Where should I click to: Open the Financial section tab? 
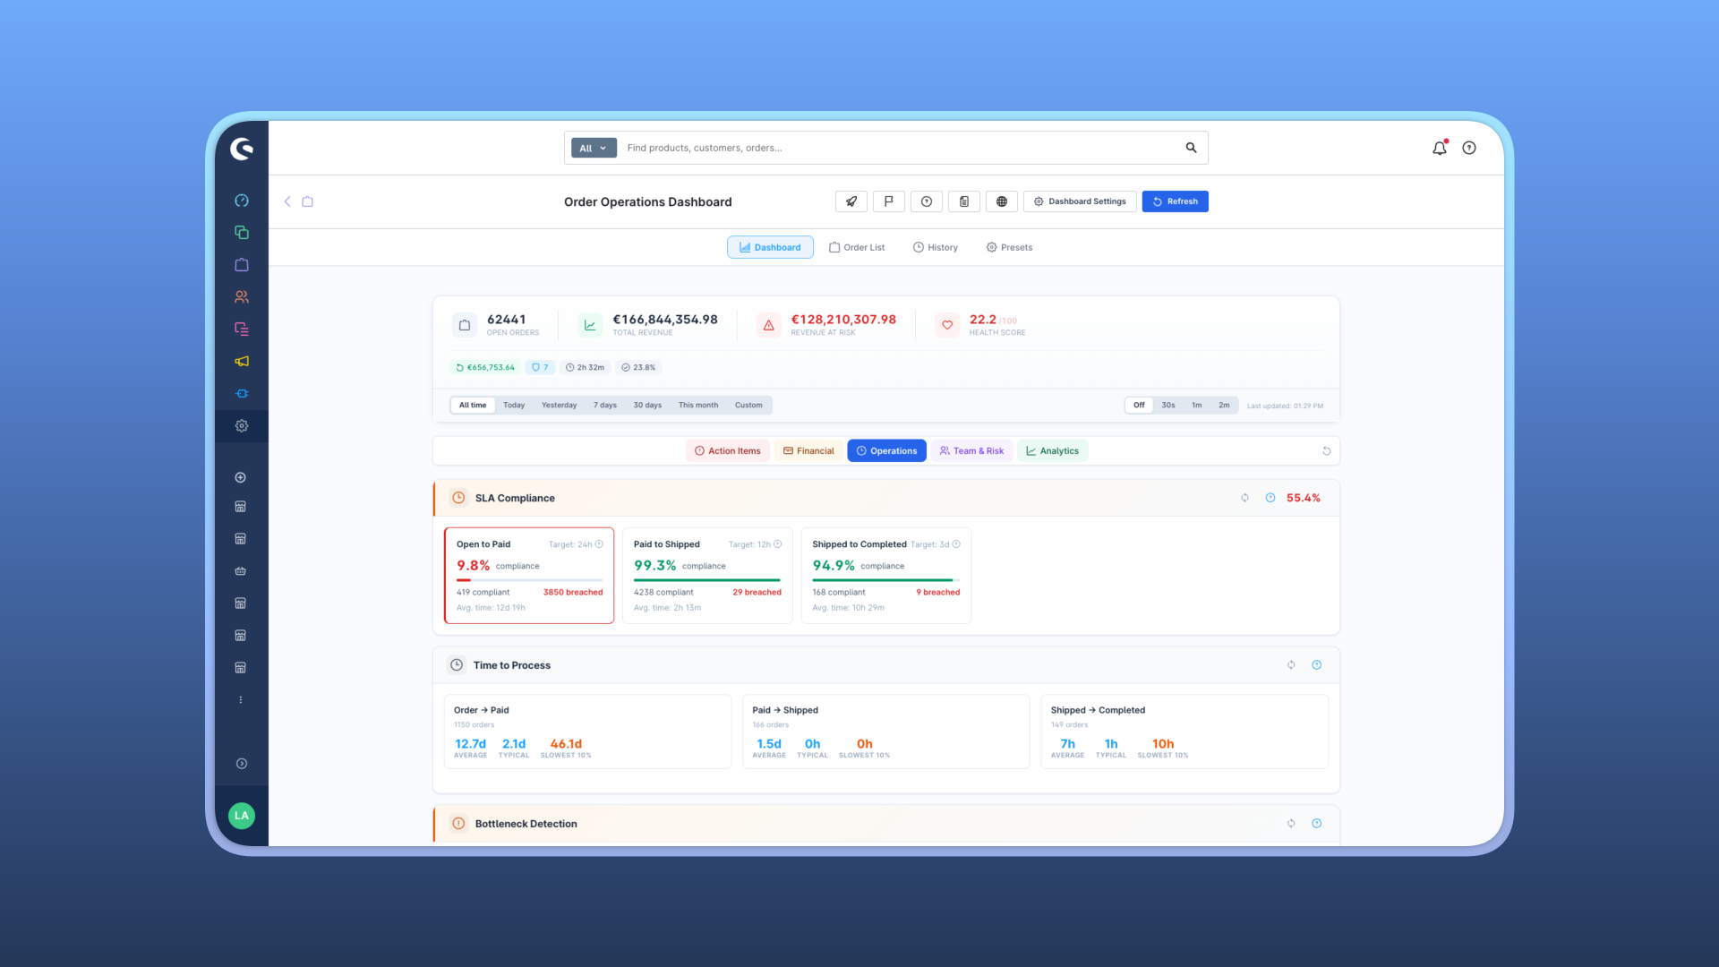click(x=808, y=451)
